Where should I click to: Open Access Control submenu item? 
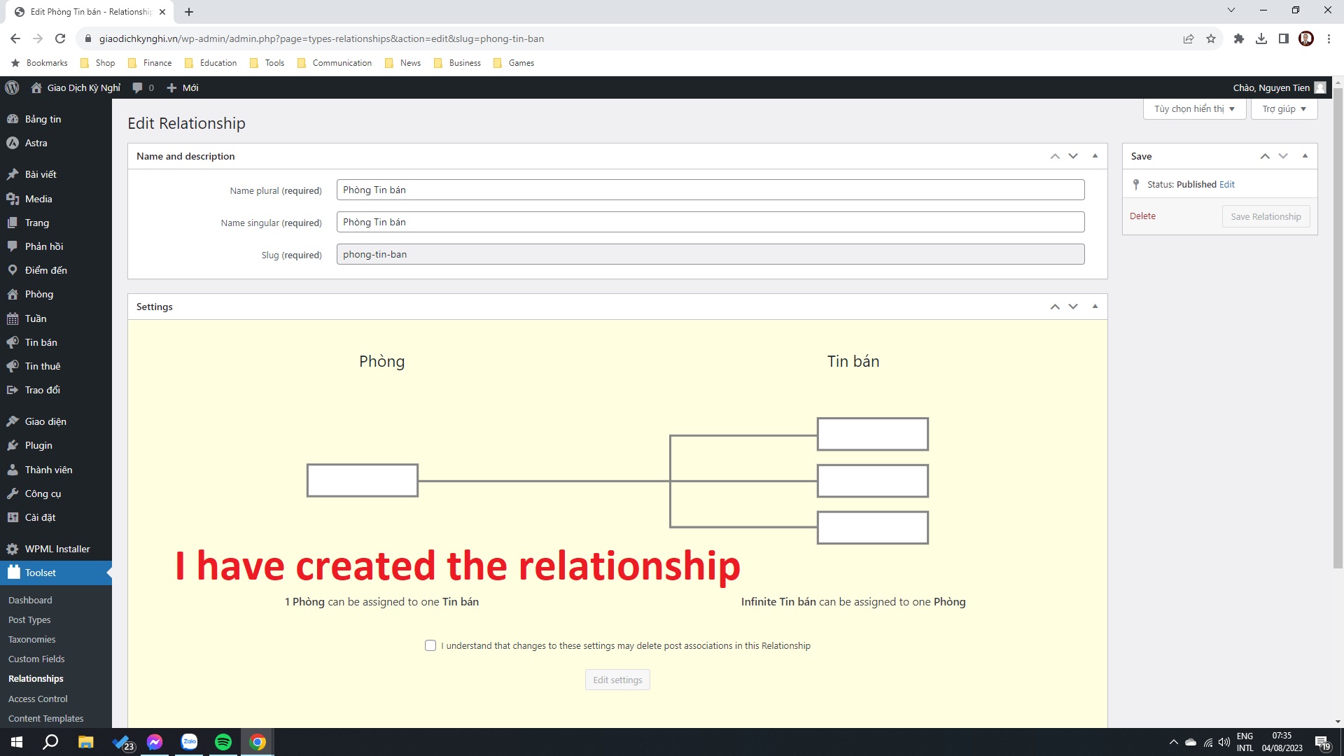click(38, 699)
